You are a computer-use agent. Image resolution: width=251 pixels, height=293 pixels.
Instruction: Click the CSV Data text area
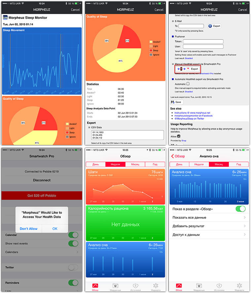click(x=127, y=135)
